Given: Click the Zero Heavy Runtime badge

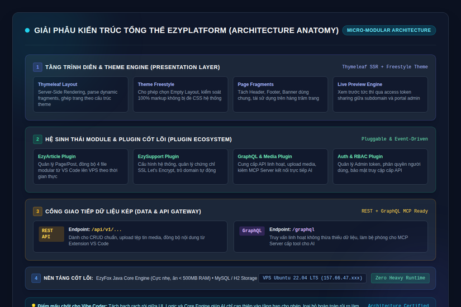Looking at the screenshot, I should (x=400, y=278).
